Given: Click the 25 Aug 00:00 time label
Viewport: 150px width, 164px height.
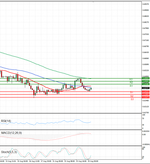Looking at the screenshot, I should tap(93, 161).
